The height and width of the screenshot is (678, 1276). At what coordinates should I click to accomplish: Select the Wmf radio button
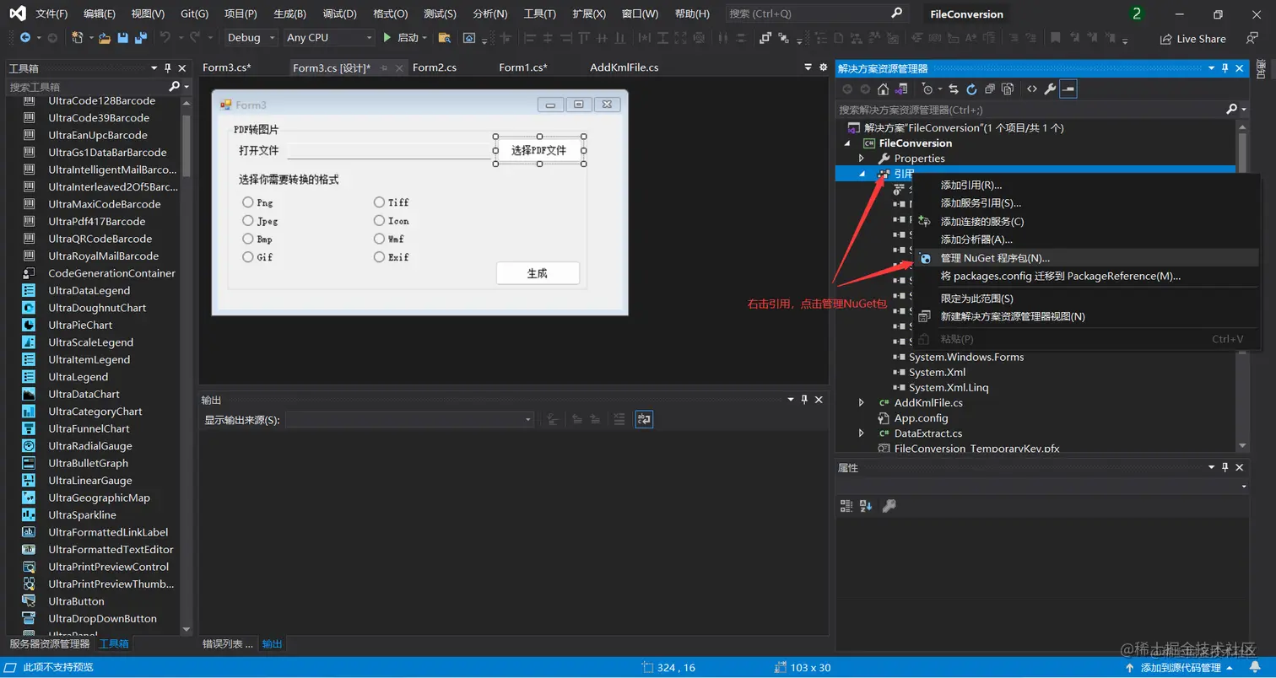[380, 239]
